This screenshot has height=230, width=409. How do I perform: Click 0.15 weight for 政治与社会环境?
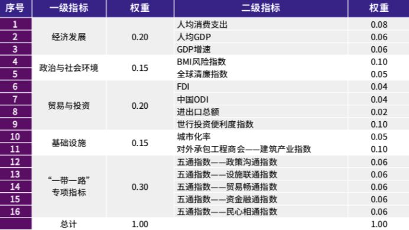pos(140,68)
